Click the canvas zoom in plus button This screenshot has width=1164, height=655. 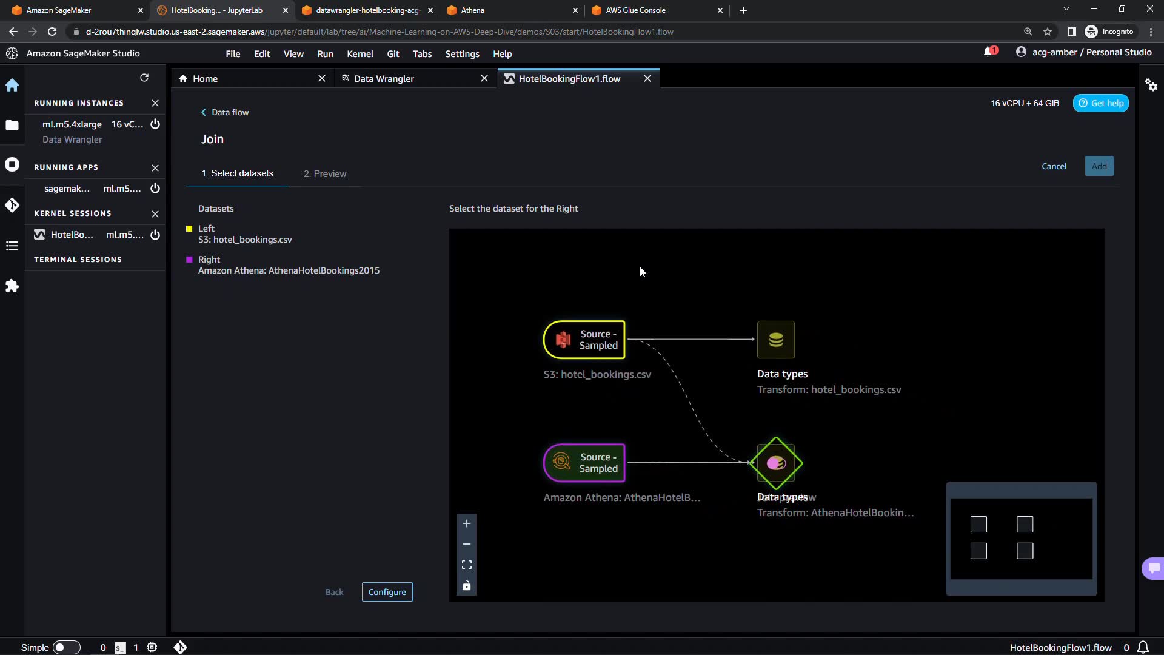click(466, 523)
